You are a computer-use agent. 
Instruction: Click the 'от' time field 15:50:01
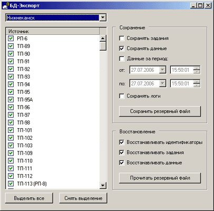pos(182,70)
